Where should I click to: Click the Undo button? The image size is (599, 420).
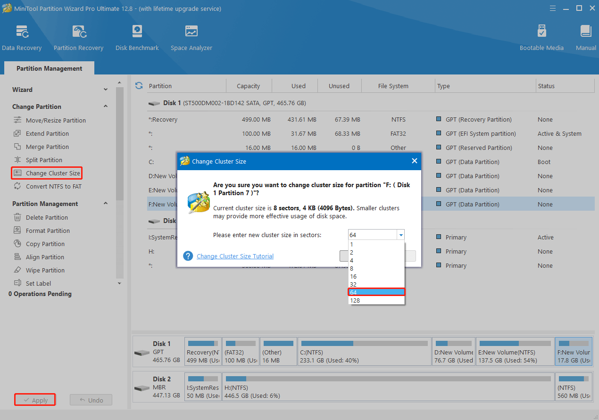[x=91, y=400]
